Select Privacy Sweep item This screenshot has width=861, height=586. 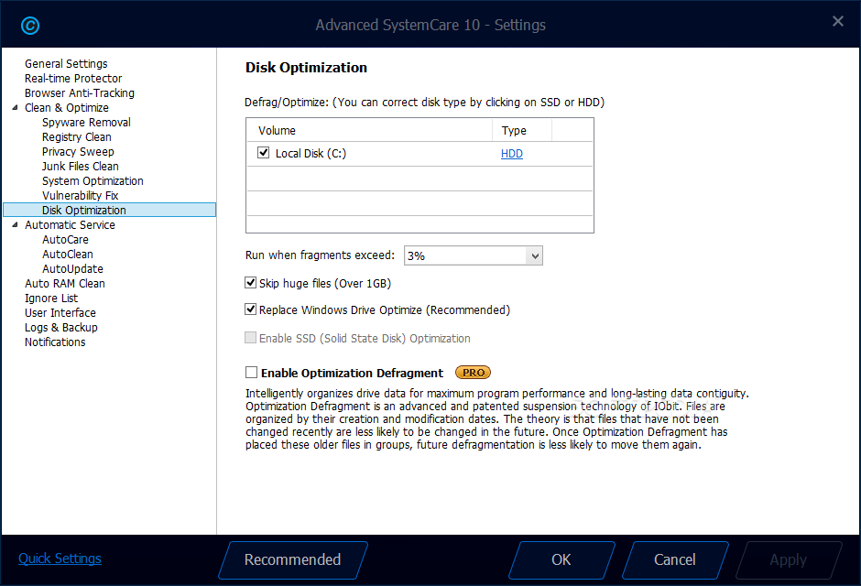78,152
